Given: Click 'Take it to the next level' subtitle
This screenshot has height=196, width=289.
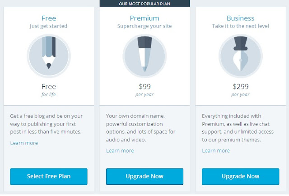Looking at the screenshot, I should pos(241,26).
